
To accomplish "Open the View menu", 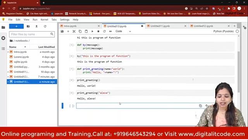I will 26,20.
